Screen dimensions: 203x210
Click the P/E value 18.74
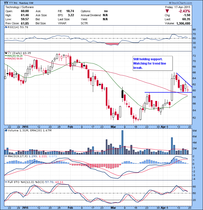[70, 11]
